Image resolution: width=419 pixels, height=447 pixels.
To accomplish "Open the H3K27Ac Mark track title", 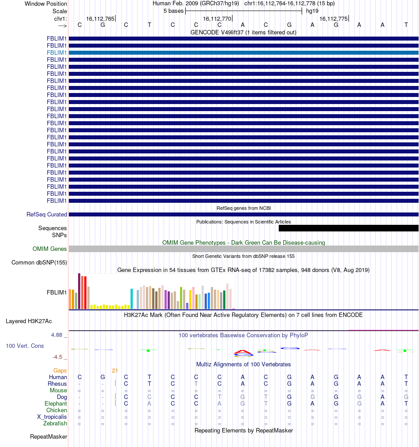I will [x=243, y=315].
